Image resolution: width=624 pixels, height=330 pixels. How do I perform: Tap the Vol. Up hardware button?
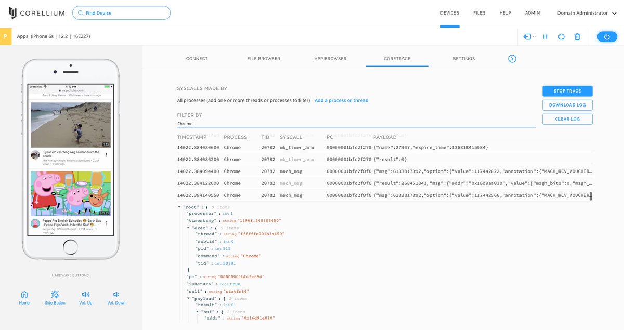(x=85, y=298)
